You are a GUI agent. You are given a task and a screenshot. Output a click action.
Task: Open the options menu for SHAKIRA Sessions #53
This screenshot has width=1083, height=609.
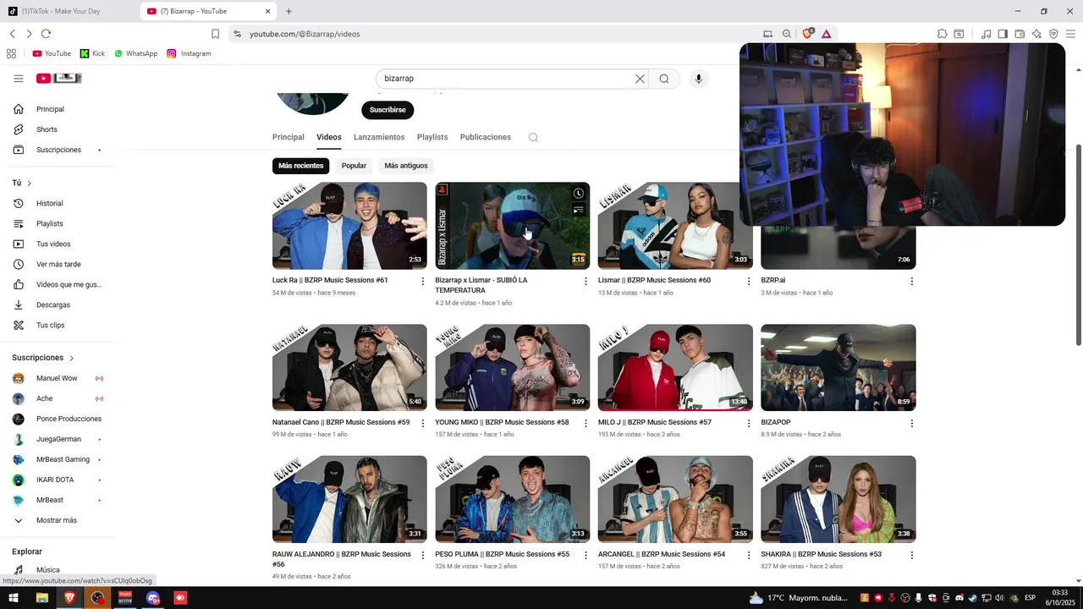(x=911, y=555)
